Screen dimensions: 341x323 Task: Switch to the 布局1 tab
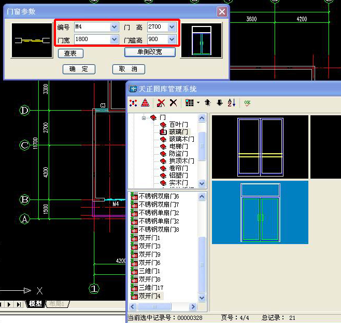(x=57, y=304)
